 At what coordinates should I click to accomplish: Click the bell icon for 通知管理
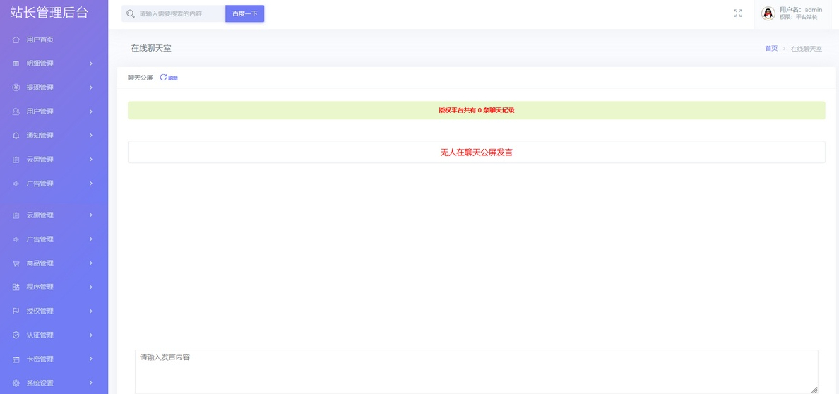click(x=16, y=136)
